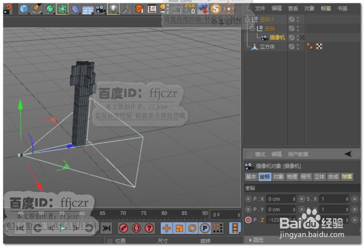Click the camera icon beside 摄像机对象 header

pyautogui.click(x=249, y=166)
